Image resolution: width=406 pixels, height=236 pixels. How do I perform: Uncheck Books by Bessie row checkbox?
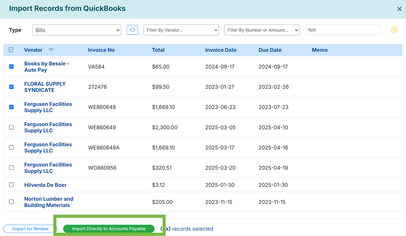11,67
